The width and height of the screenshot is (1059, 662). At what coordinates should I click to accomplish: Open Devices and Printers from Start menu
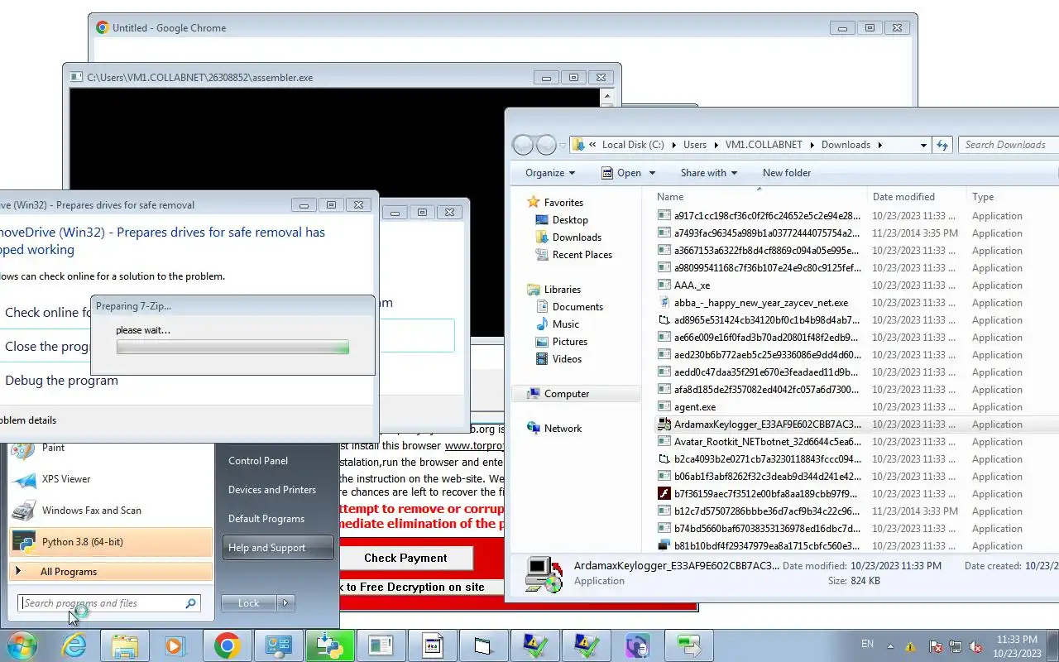click(x=272, y=490)
